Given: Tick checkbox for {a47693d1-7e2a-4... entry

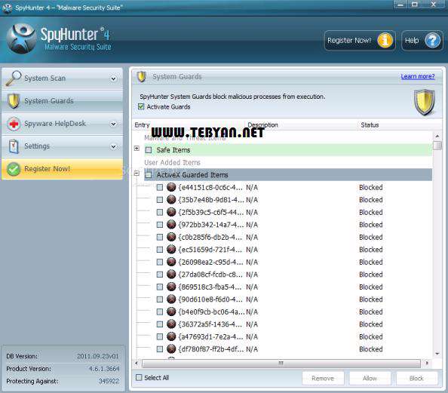Looking at the screenshot, I should pos(160,336).
